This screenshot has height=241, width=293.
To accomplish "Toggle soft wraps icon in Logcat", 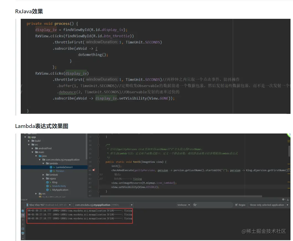I will click(x=23, y=229).
